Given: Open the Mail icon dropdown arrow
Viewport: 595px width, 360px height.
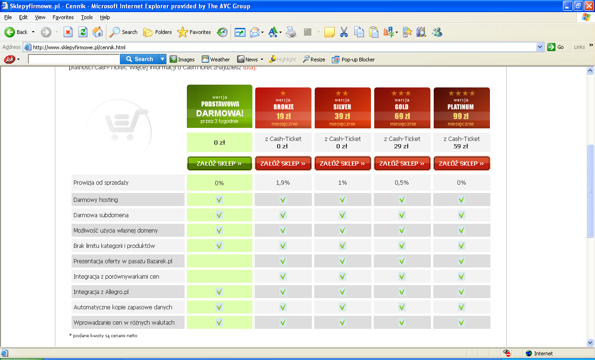Looking at the screenshot, I should 262,32.
